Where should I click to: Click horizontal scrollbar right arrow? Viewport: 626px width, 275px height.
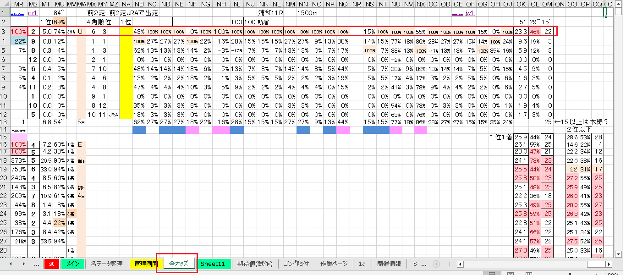(x=609, y=264)
